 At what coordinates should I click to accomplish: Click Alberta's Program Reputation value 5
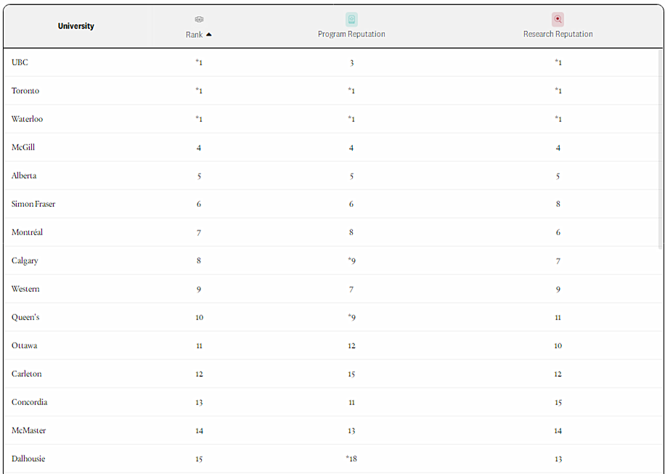[x=351, y=176]
